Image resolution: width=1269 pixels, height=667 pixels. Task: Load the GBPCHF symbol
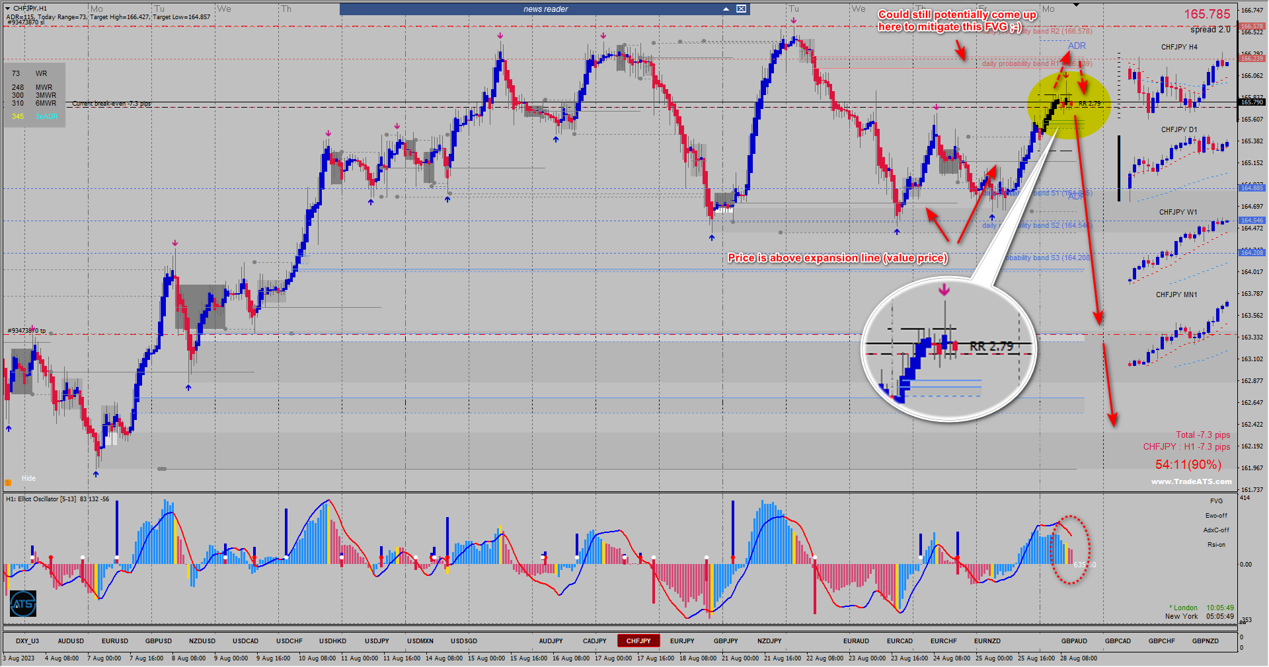pos(1162,641)
